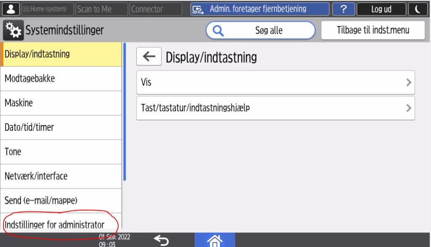Expand the Vis row chevron
The width and height of the screenshot is (431, 247).
(x=408, y=82)
